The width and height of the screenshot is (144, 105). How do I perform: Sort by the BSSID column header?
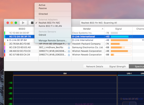pyautogui.click(x=22, y=29)
